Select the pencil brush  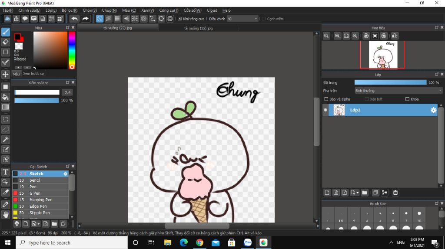pyautogui.click(x=40, y=180)
